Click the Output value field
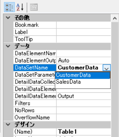Screen dimensions: 119x137 tap(84, 96)
